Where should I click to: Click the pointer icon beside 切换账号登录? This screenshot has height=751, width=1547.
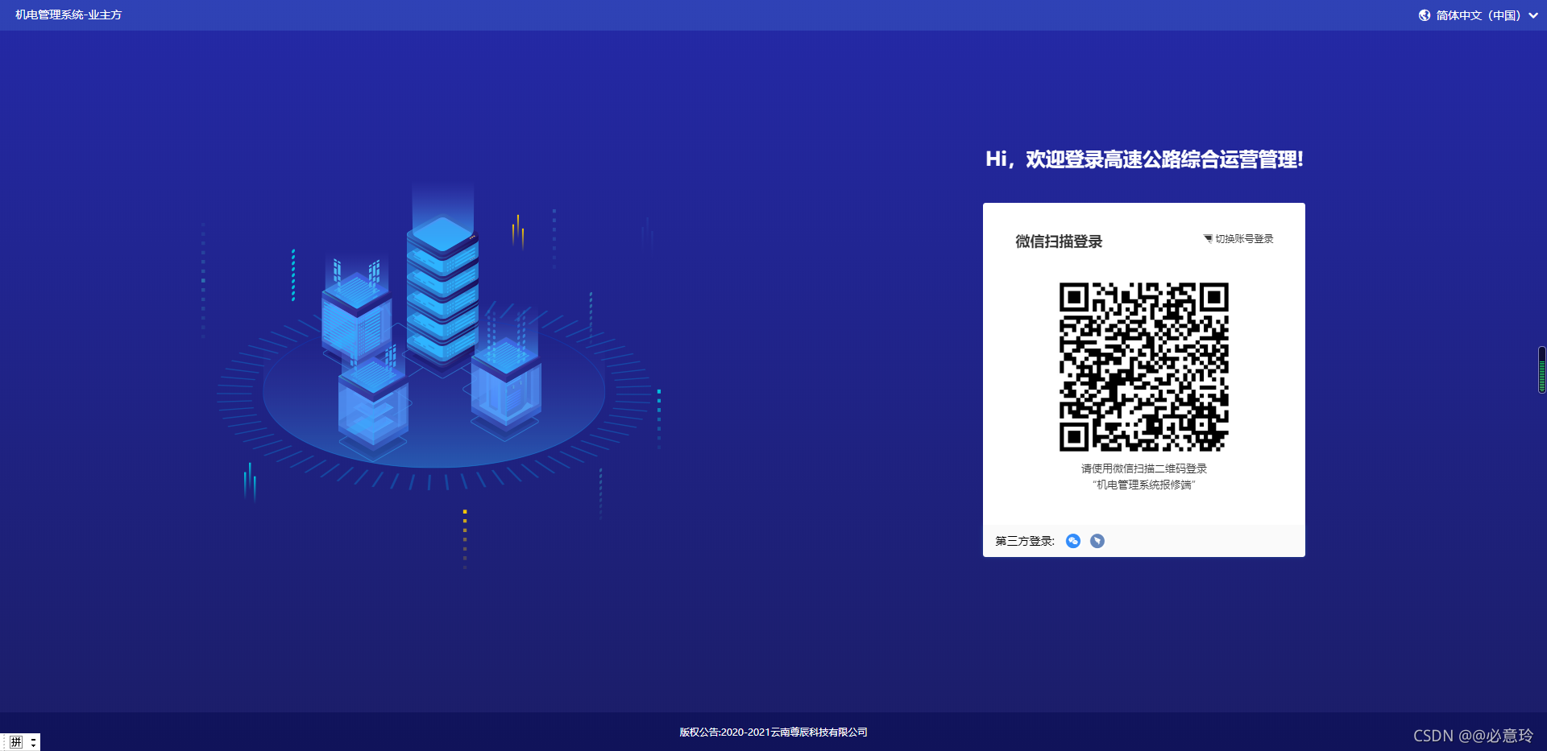[1208, 239]
